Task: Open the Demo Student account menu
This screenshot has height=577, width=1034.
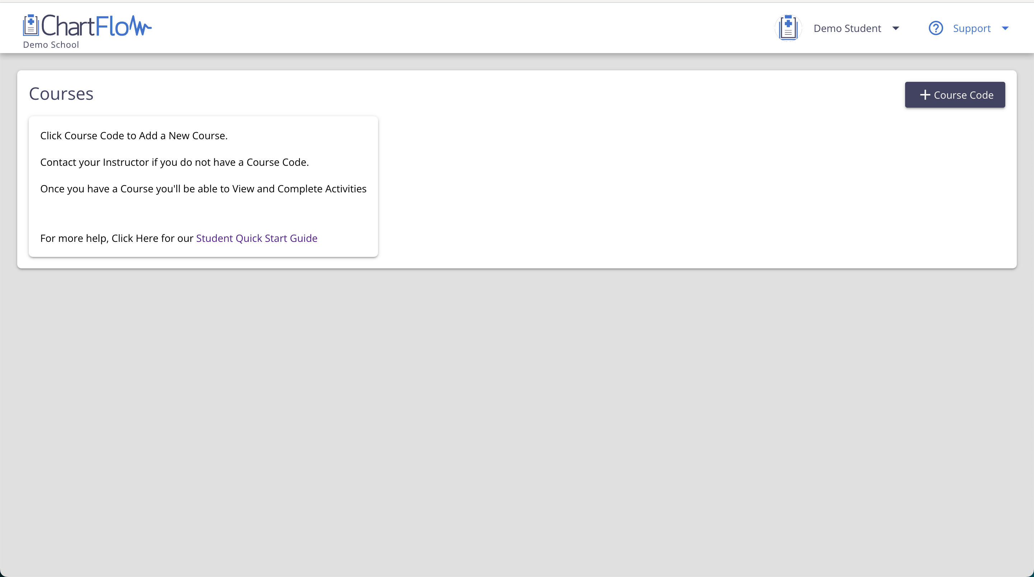Action: tap(847, 28)
